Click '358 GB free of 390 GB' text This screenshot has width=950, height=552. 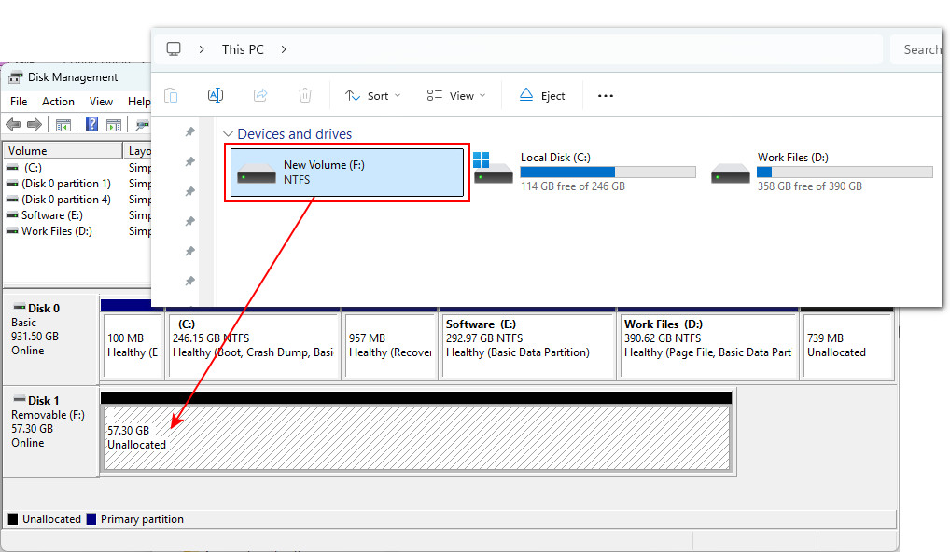click(809, 186)
